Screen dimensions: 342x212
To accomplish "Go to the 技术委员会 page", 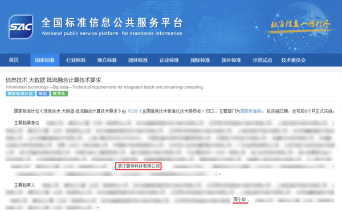I will coord(294,60).
